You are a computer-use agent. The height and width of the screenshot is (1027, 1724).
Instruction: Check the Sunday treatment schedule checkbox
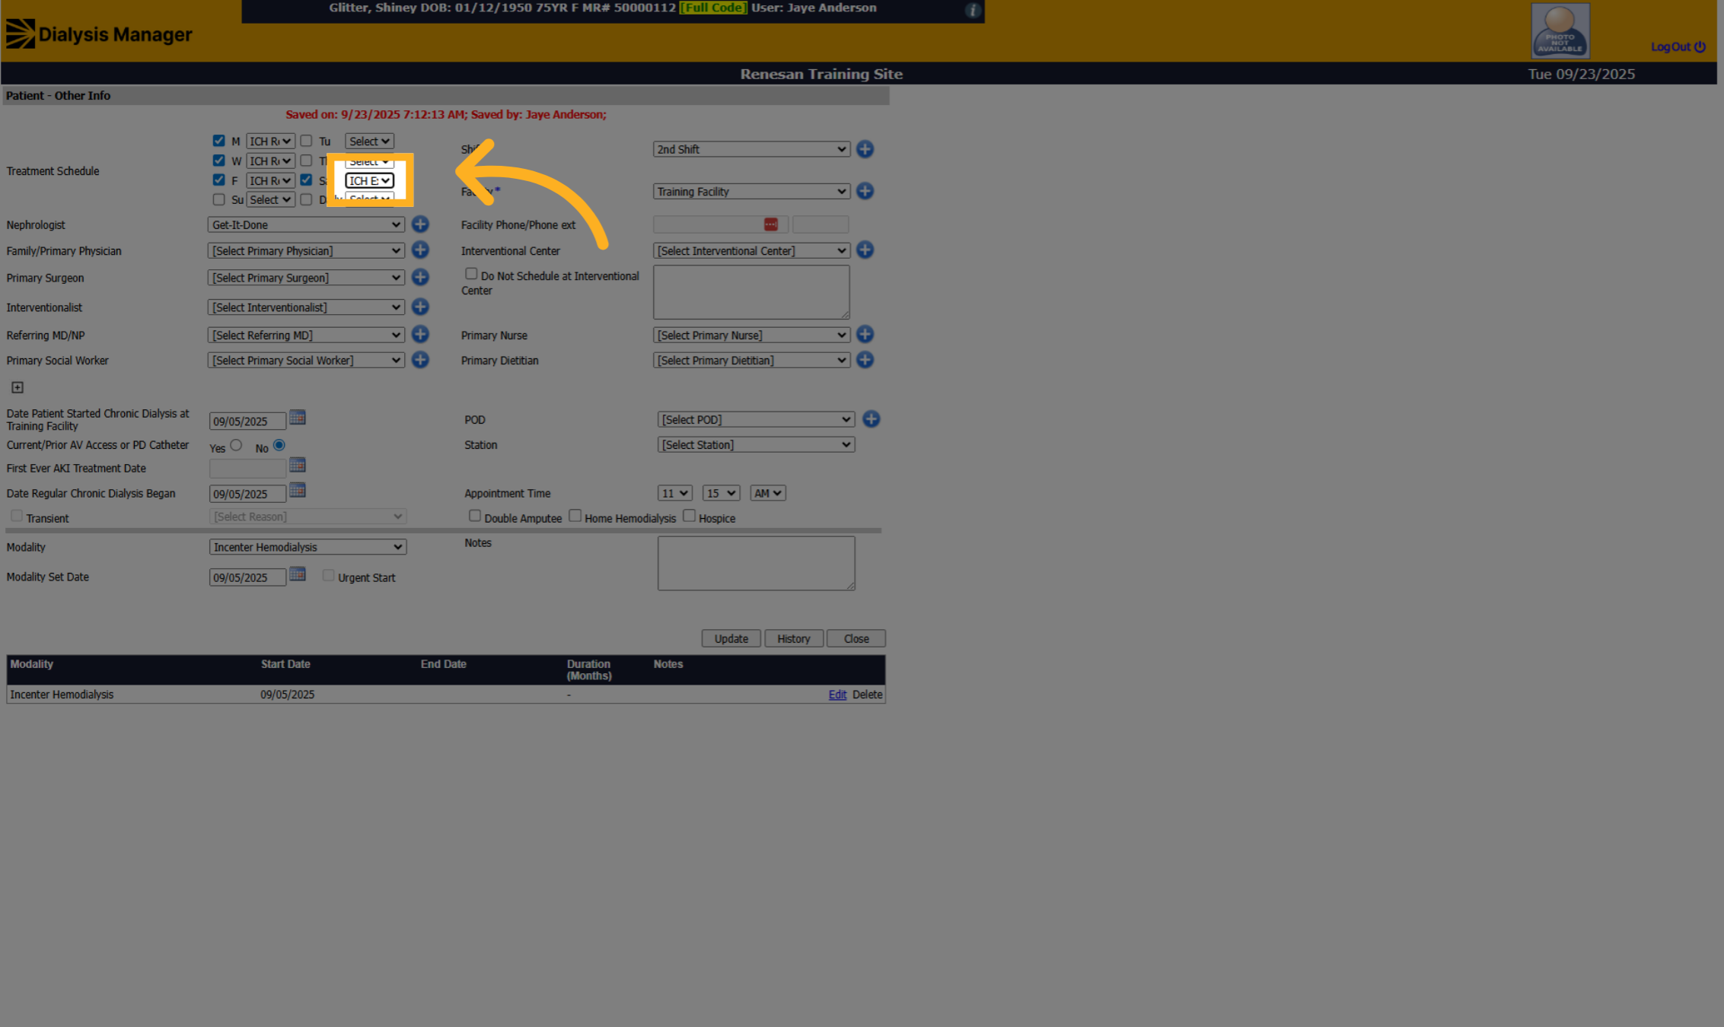[219, 199]
